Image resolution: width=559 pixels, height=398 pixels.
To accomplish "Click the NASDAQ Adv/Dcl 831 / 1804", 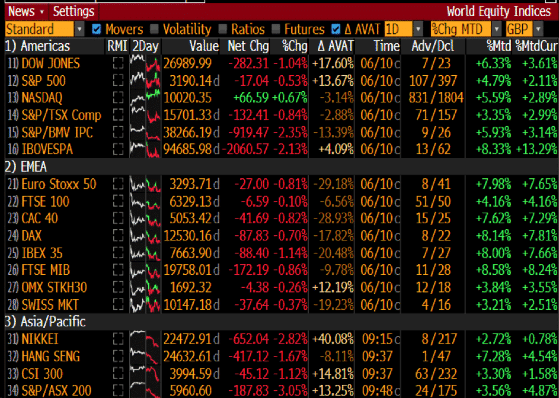I will click(x=436, y=98).
